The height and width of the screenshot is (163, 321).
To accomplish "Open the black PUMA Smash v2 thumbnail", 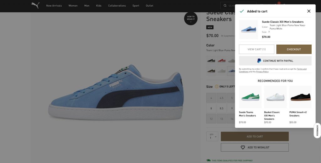I will pyautogui.click(x=300, y=97).
